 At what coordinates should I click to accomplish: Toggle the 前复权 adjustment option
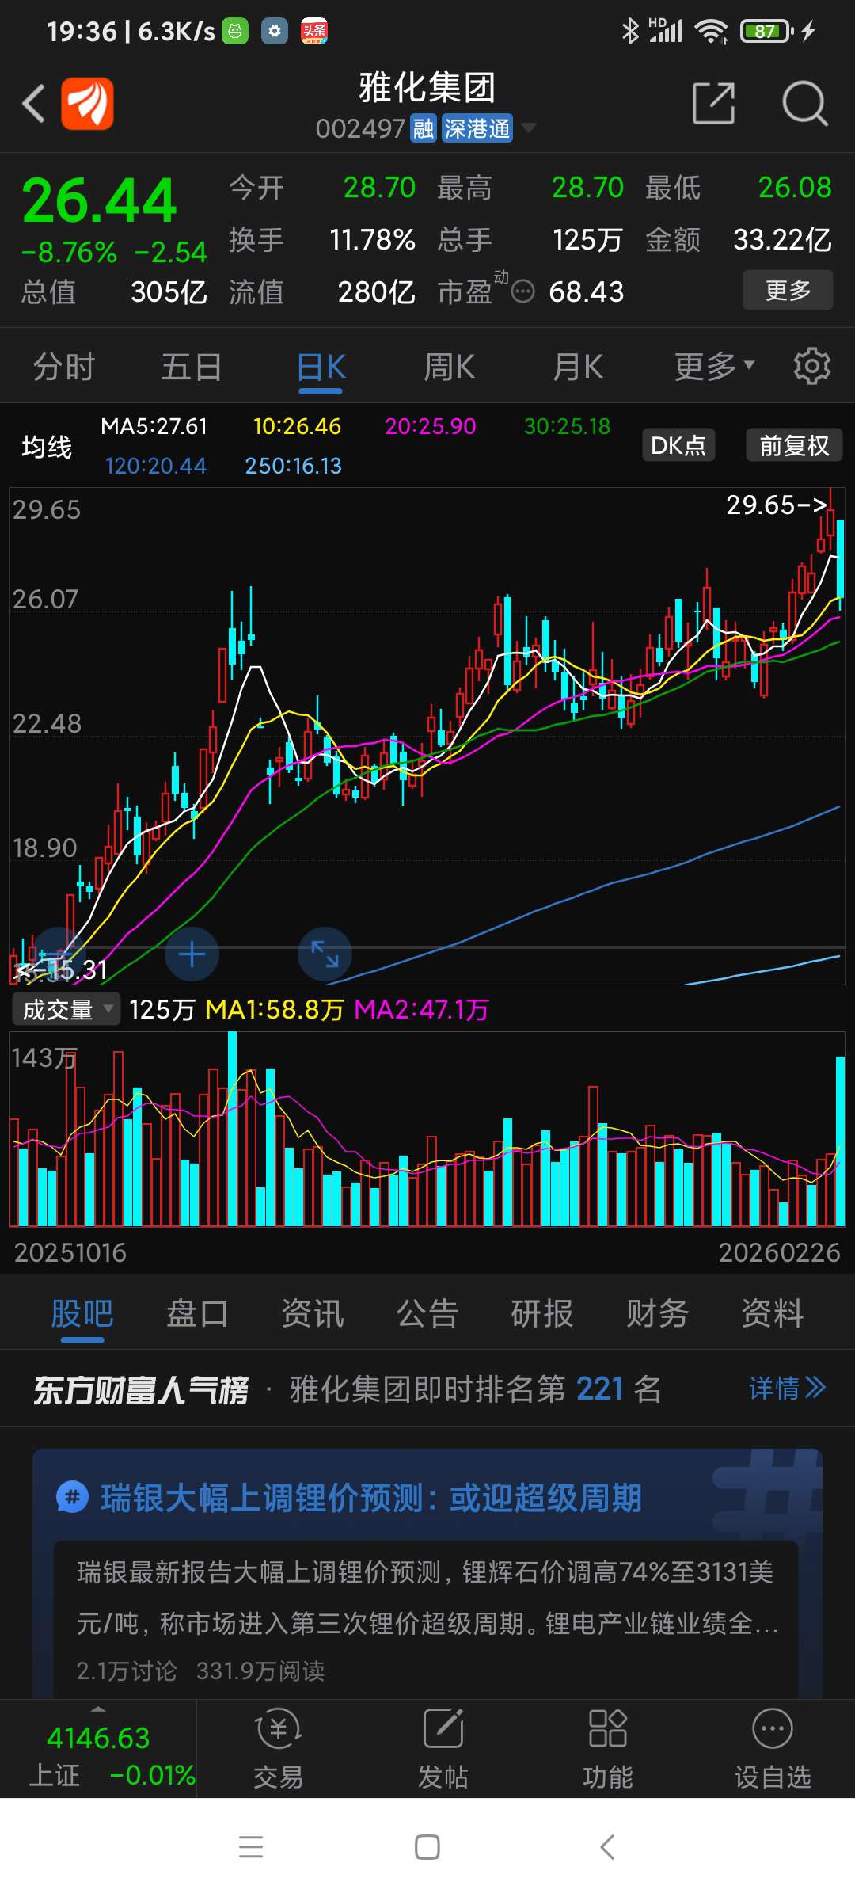point(794,445)
